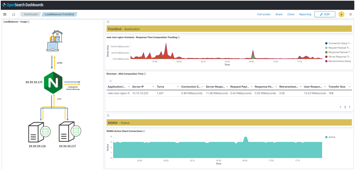Click the 16:45 spike in Active connections chart

click(245, 139)
